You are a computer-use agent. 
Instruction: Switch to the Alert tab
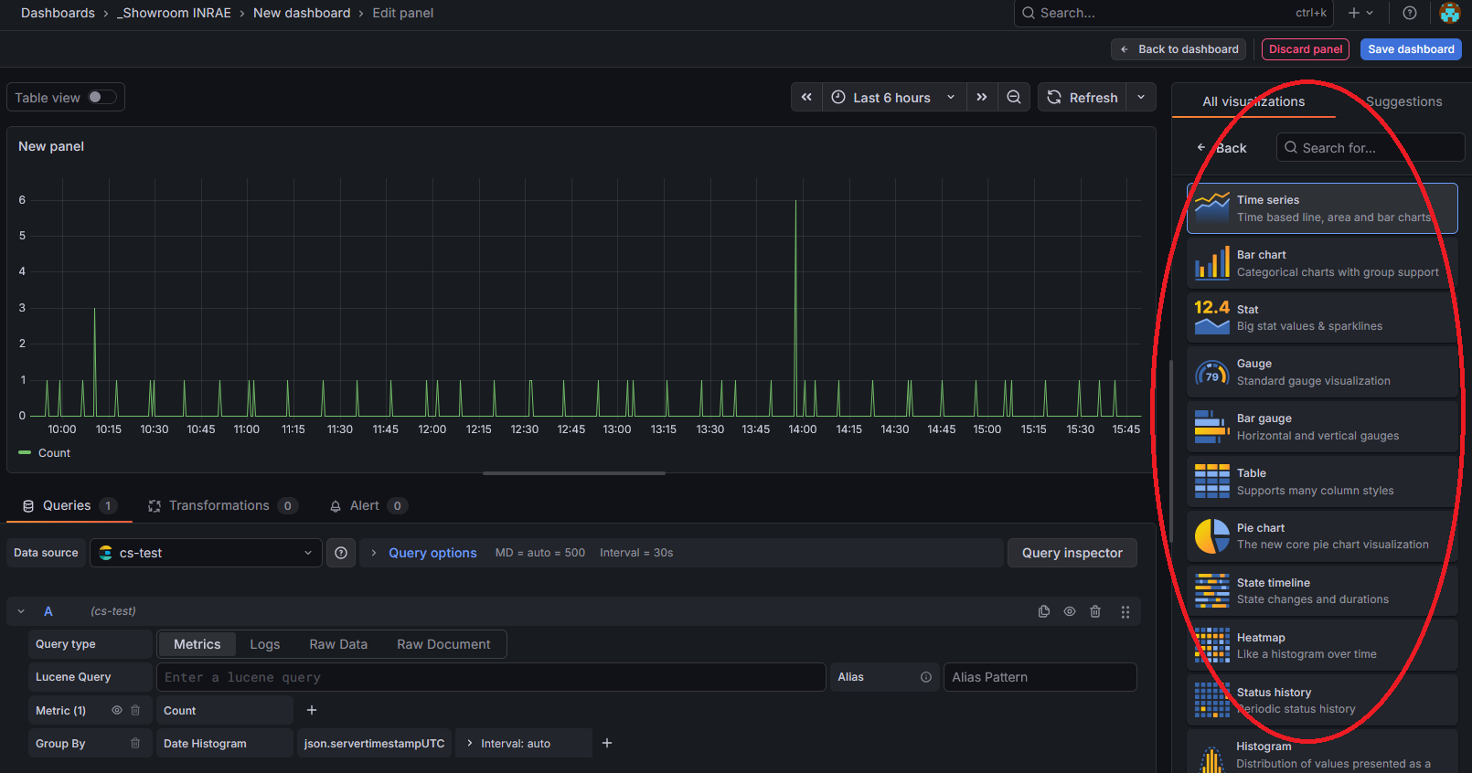coord(368,505)
